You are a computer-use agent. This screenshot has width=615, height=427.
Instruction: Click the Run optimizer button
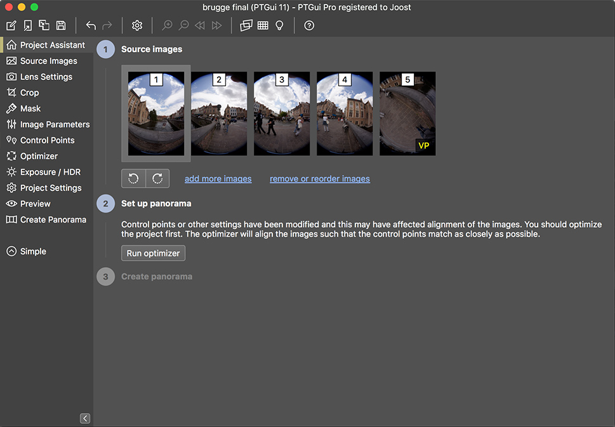click(154, 253)
